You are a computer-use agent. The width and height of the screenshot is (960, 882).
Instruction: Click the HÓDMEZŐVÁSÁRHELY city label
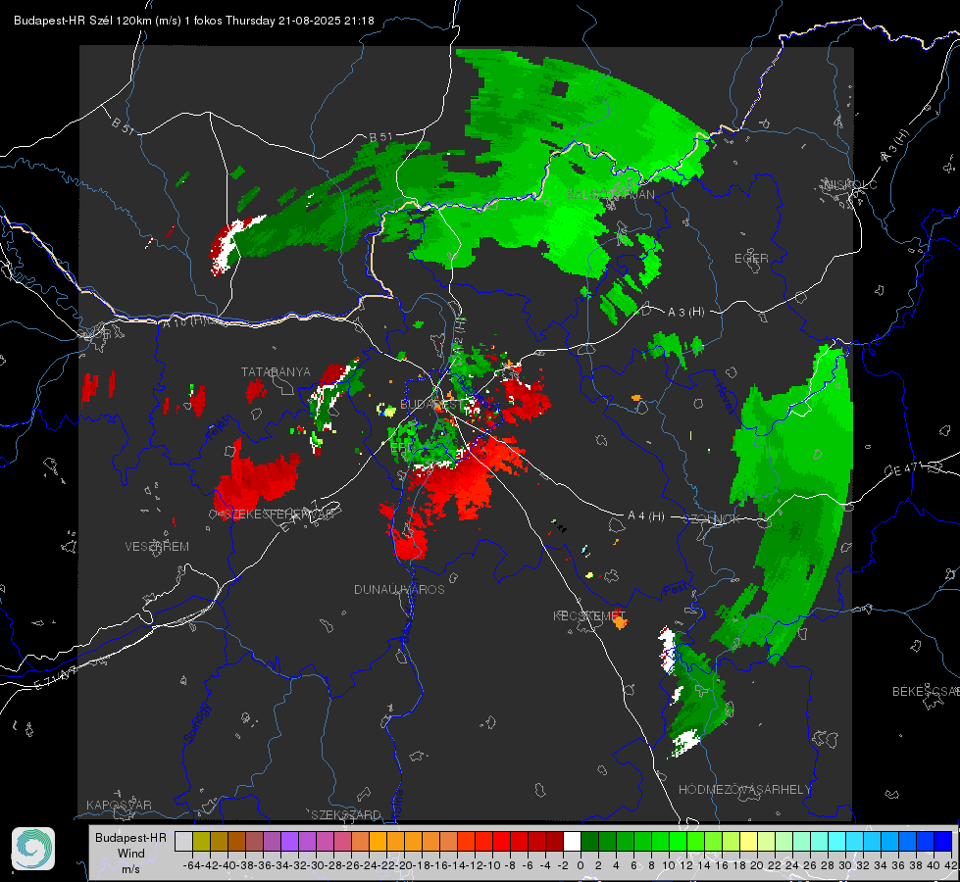(744, 790)
